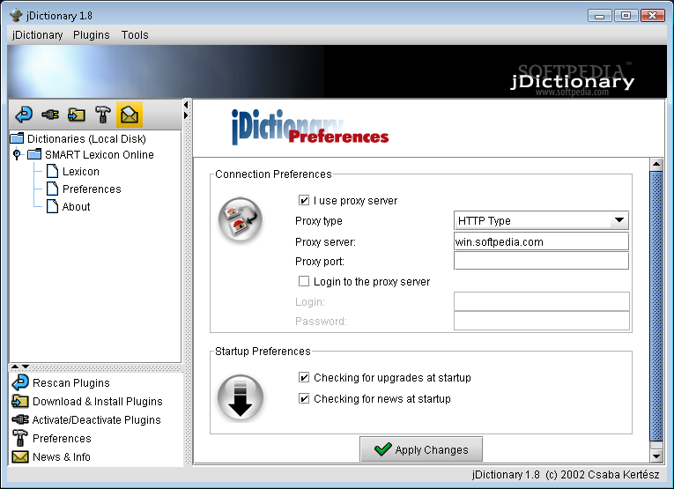Collapse the SMART Lexicon Online tree node
Viewport: 674px width, 489px height.
[x=17, y=154]
